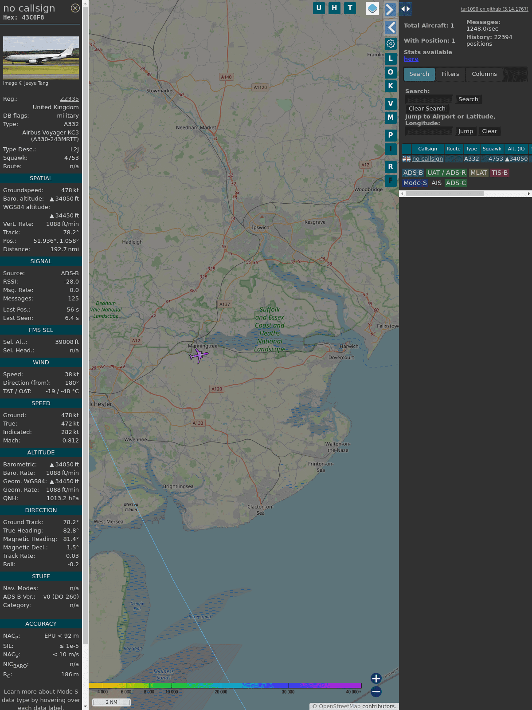The image size is (532, 710).
Task: Close the selected aircraft info panel
Action: [x=75, y=8]
